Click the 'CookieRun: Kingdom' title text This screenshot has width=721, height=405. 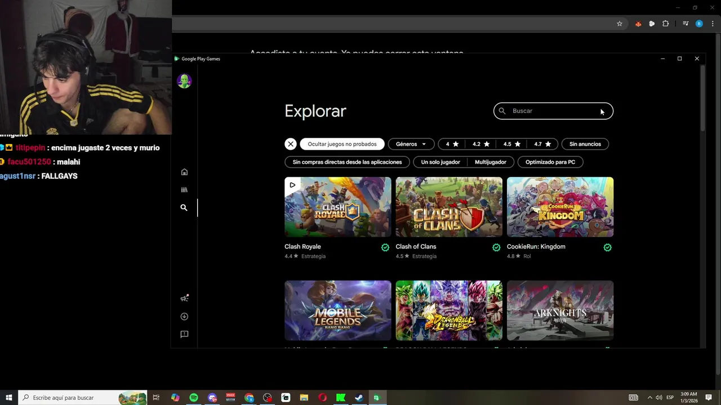tap(536, 246)
